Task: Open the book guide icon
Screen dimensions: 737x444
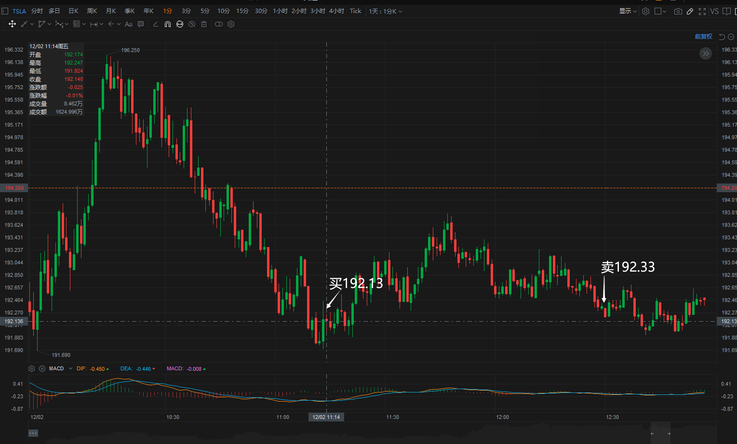Action: (726, 11)
